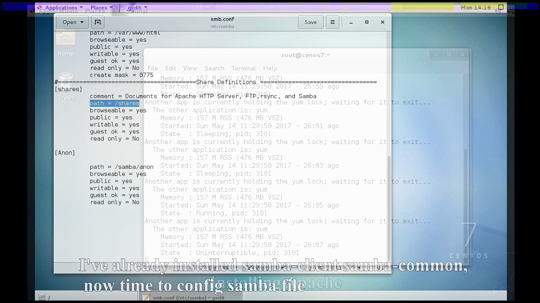Image resolution: width=540 pixels, height=303 pixels.
Task: Click terminal line ending '26:07 ago'
Action: click(x=249, y=245)
